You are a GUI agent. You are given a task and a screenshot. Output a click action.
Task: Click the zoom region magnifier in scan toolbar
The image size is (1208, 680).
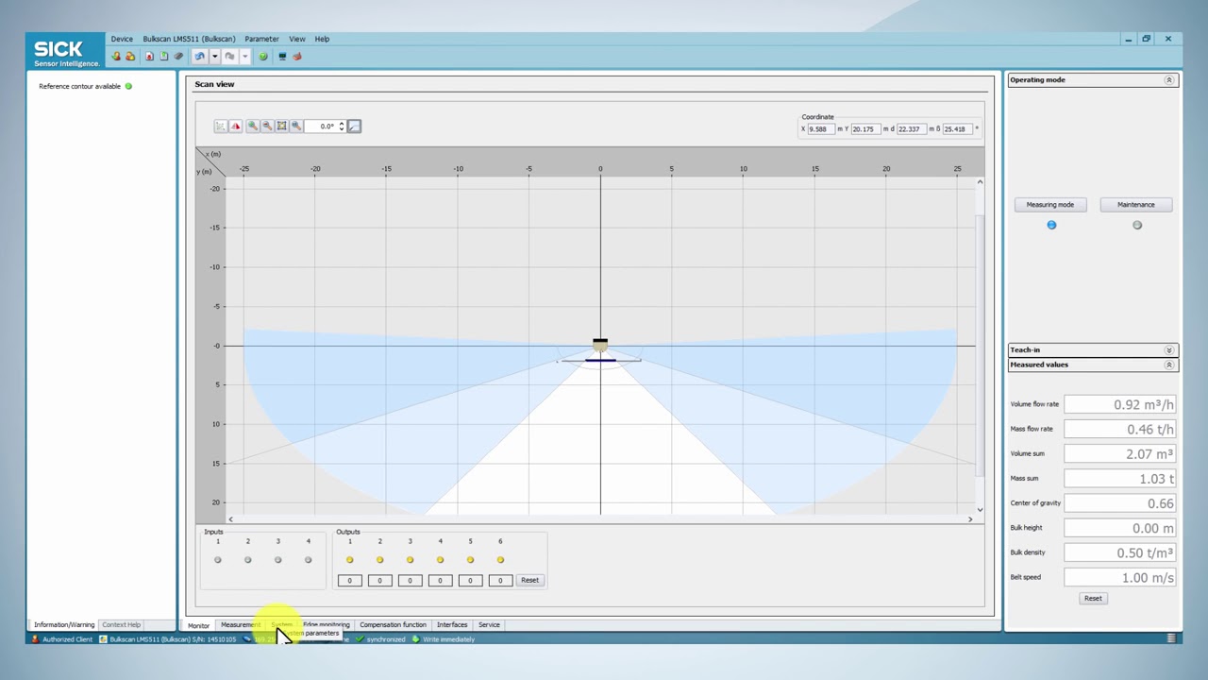[x=296, y=126]
